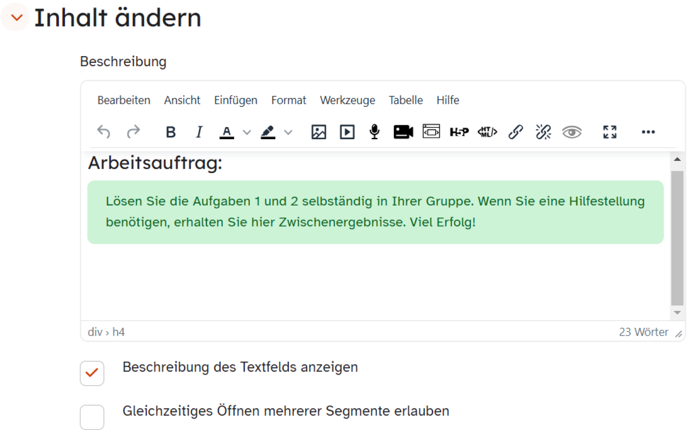The height and width of the screenshot is (440, 697).
Task: Switch to fullscreen editing mode
Action: click(x=609, y=132)
